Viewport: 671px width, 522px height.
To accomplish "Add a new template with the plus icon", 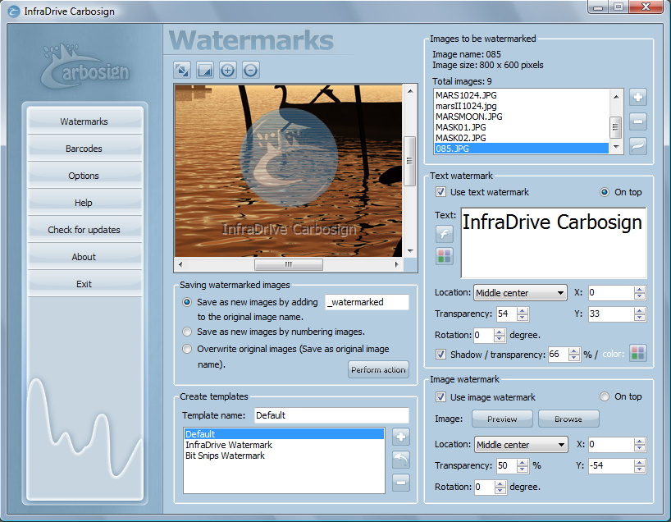I will pos(401,437).
